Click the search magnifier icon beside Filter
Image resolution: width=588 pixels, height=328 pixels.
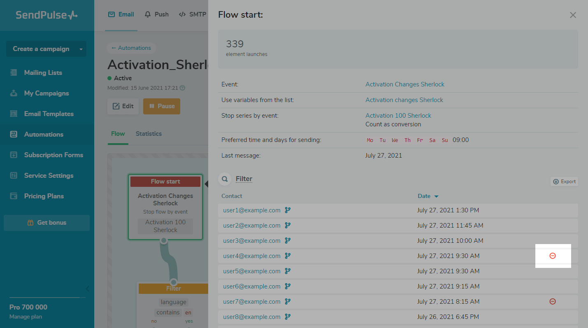click(225, 179)
